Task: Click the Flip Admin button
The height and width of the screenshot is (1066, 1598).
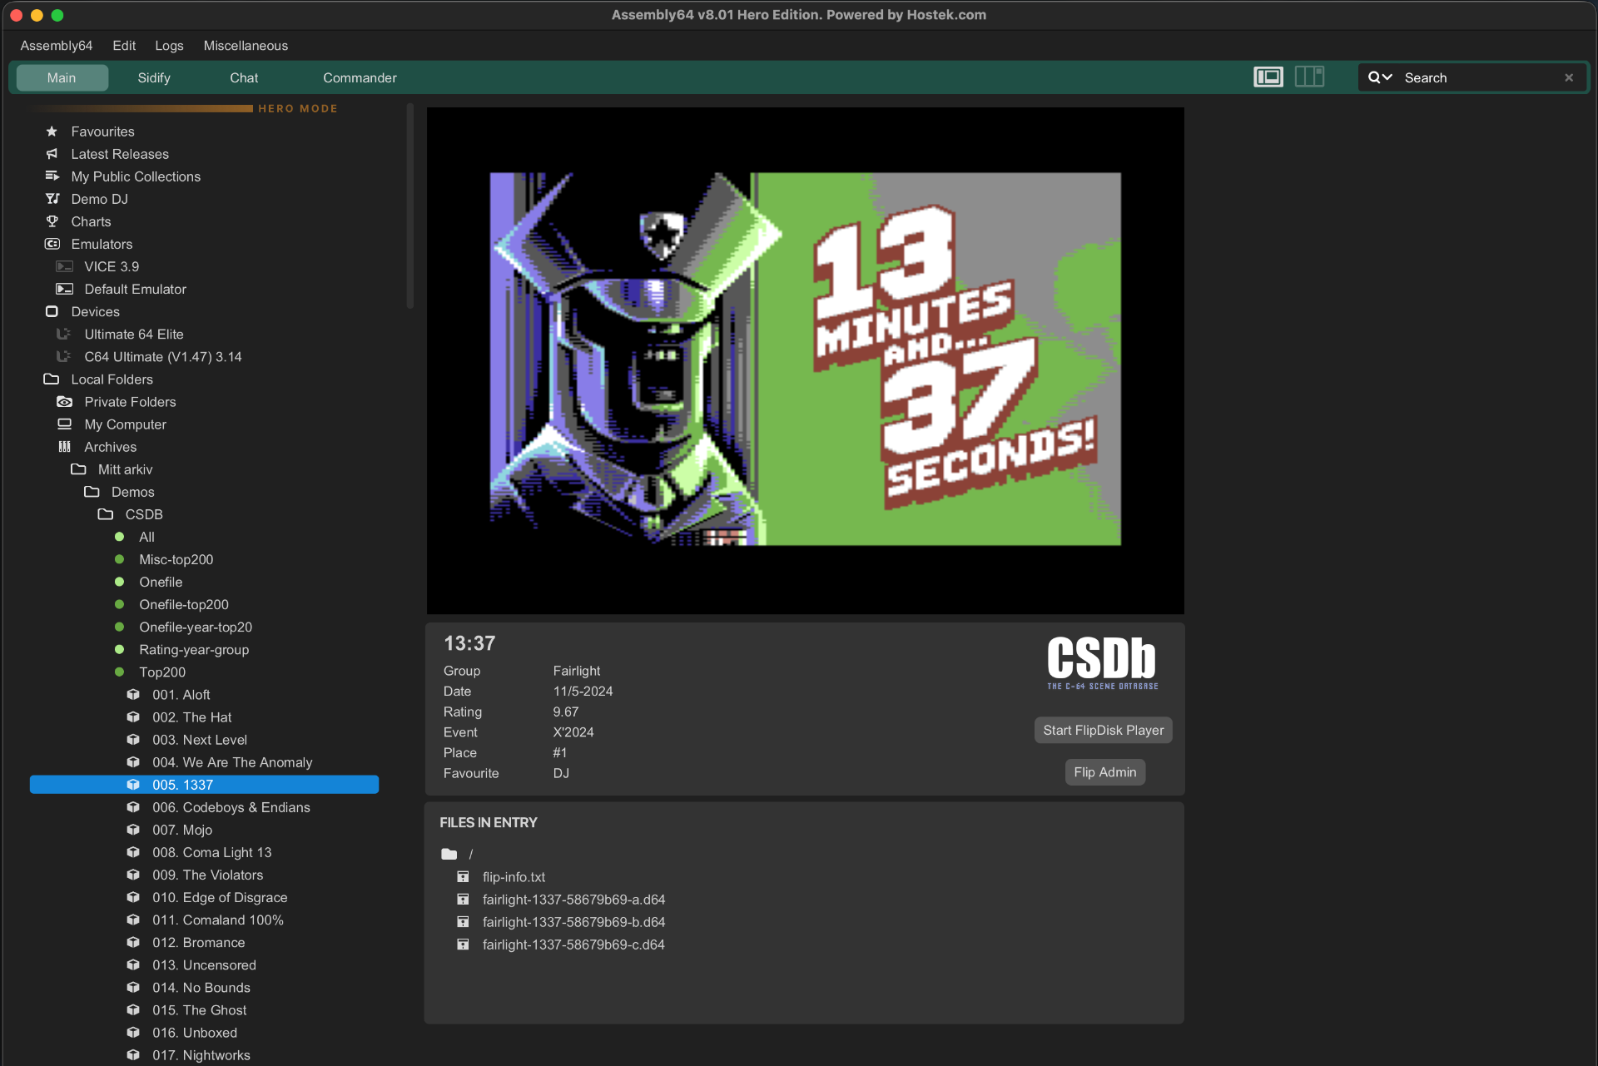Action: (x=1104, y=772)
